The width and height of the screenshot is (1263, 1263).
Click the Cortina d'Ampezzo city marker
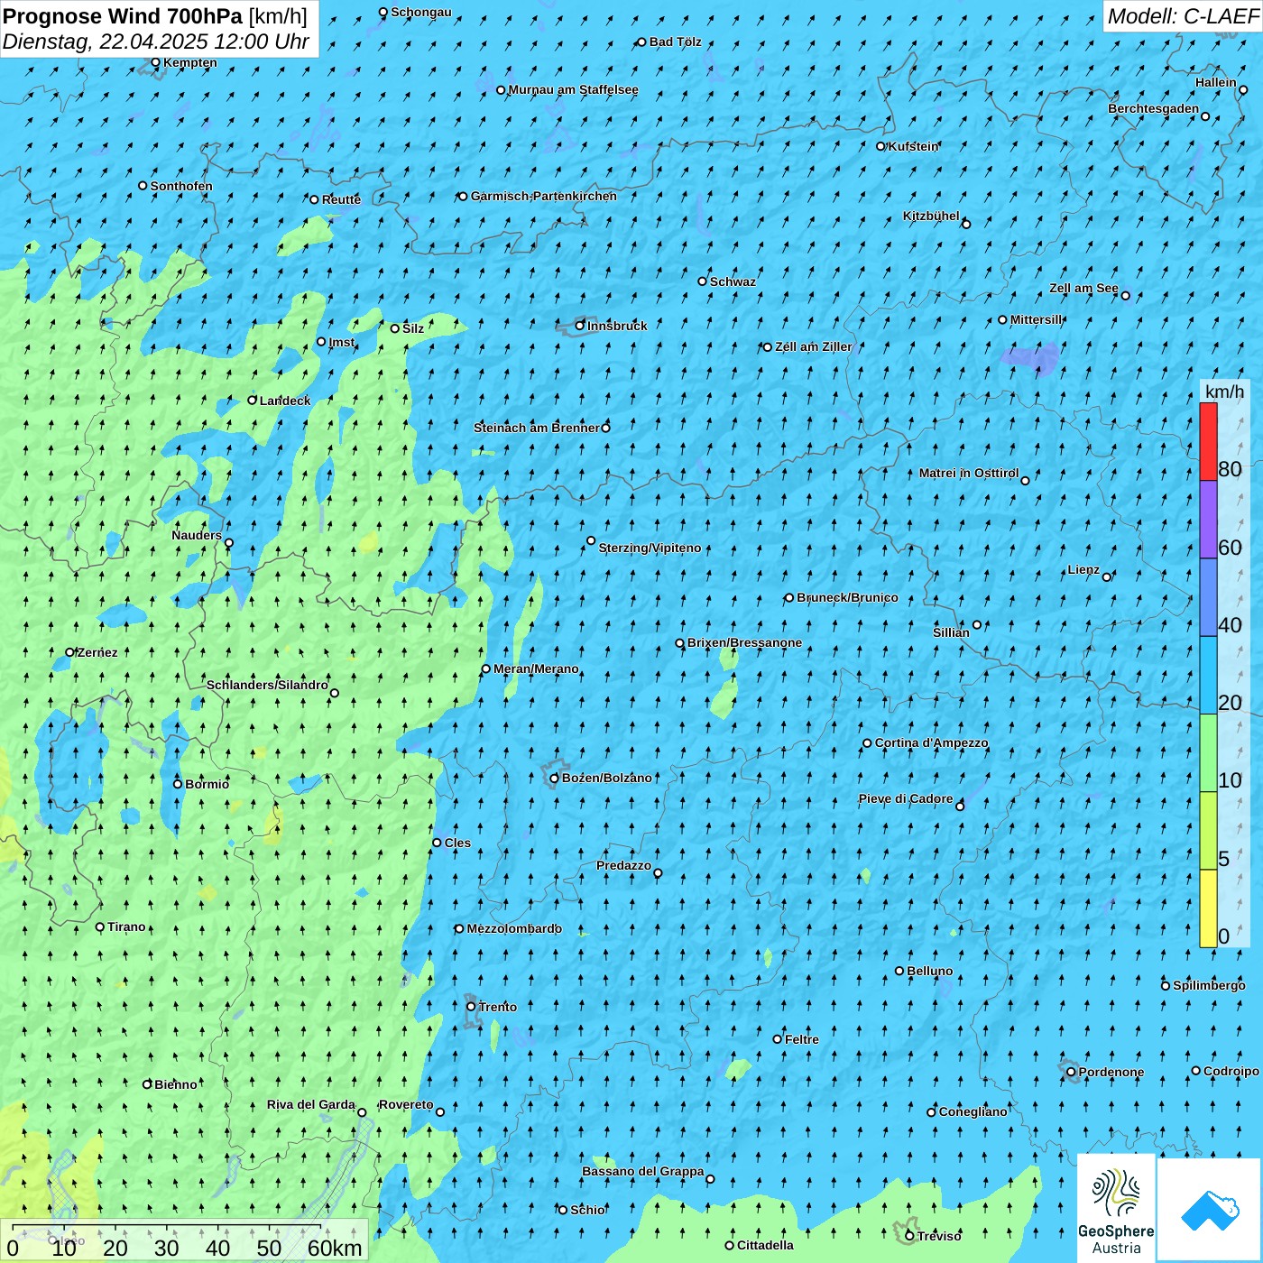867,743
